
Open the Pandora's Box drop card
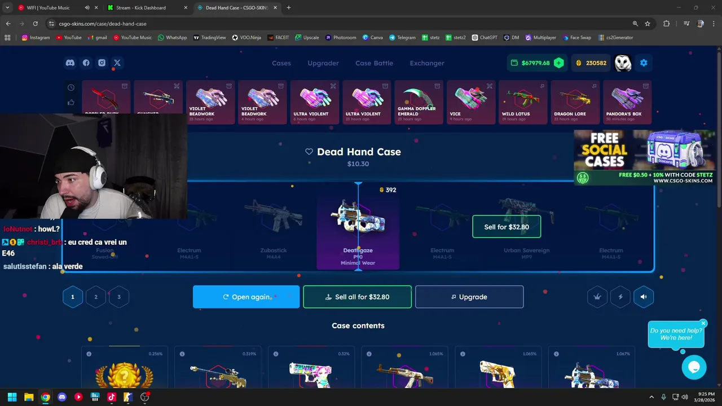coord(627,102)
